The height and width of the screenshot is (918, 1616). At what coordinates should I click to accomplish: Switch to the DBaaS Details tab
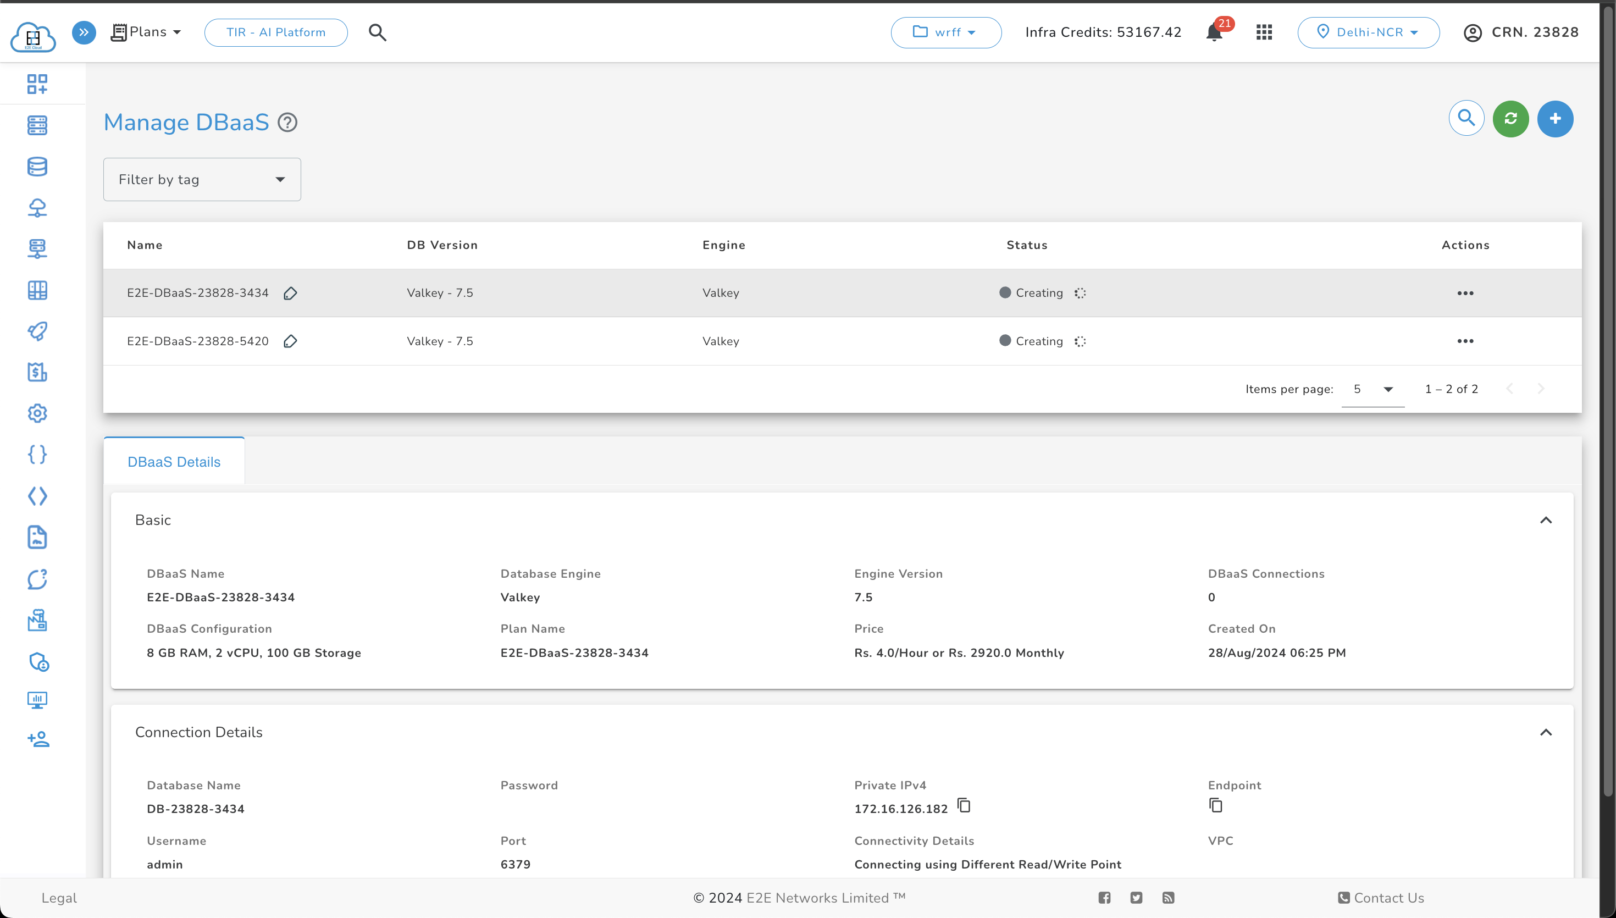pos(174,462)
